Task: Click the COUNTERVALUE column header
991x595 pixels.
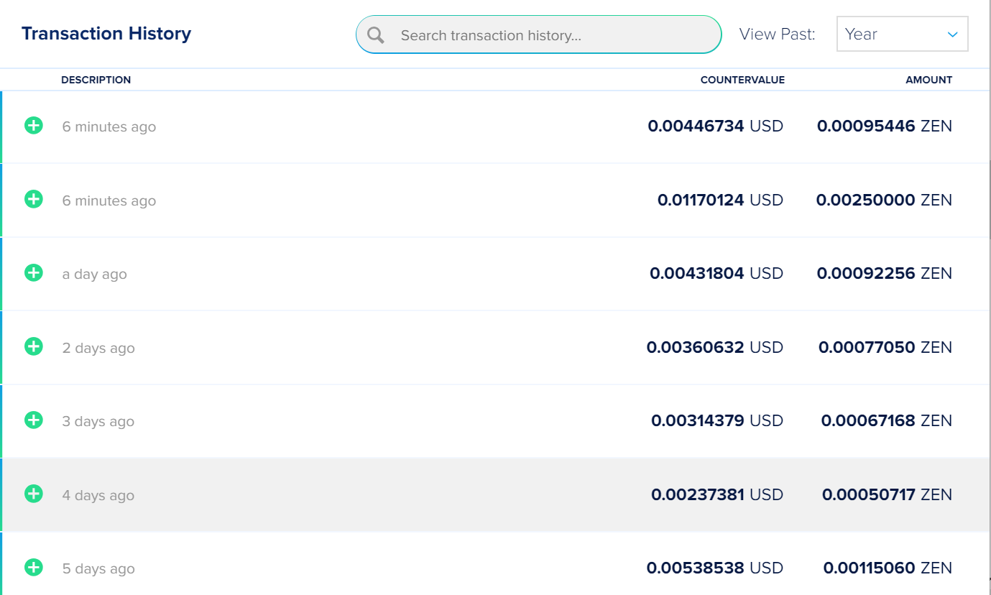Action: pyautogui.click(x=742, y=80)
